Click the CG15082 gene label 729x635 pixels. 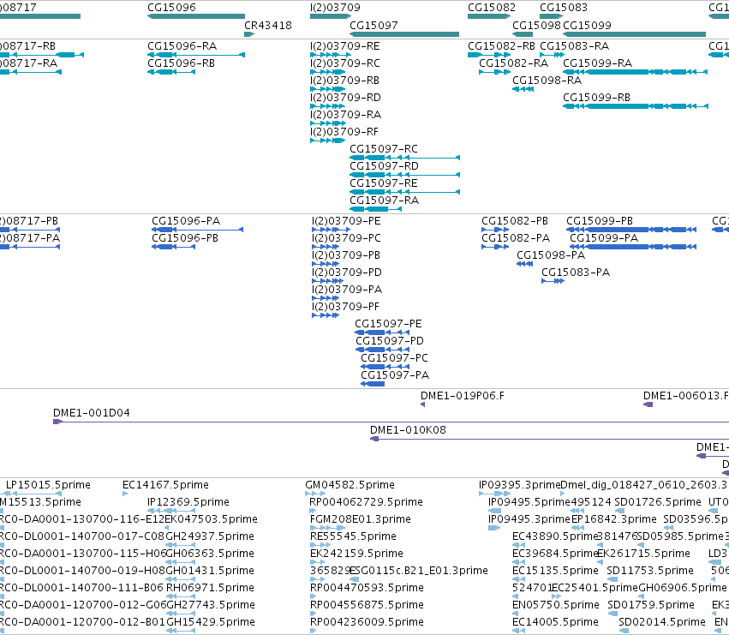492,8
